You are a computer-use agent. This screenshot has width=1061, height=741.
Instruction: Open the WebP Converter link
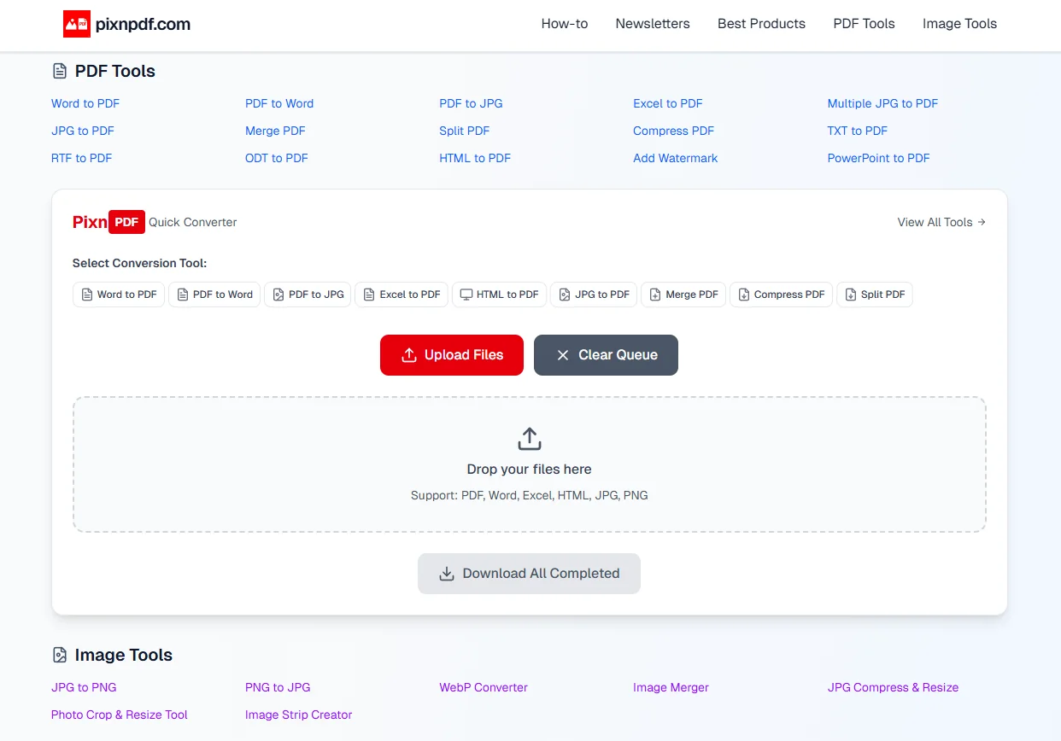pos(484,687)
